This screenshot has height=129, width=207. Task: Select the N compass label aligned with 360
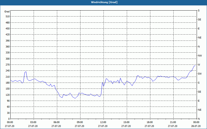[199, 47]
